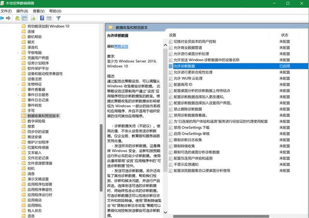Open the 文件(F) menu
The width and height of the screenshot is (309, 218).
coord(7,11)
